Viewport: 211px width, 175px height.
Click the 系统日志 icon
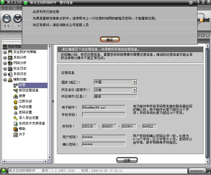click(x=10, y=74)
